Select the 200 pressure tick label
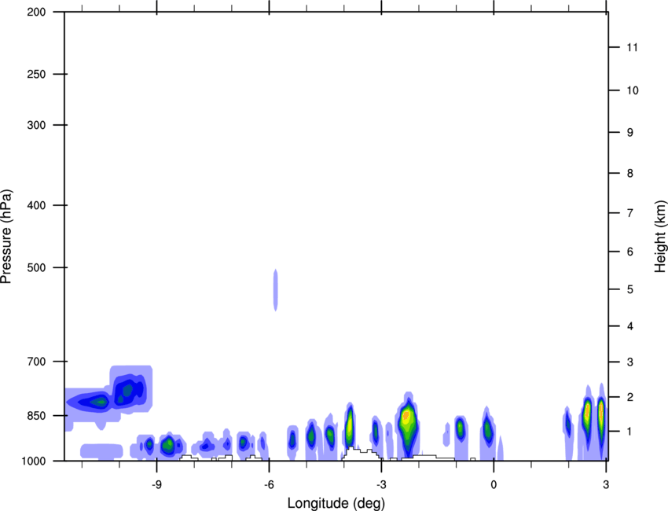The height and width of the screenshot is (511, 668). pos(36,12)
